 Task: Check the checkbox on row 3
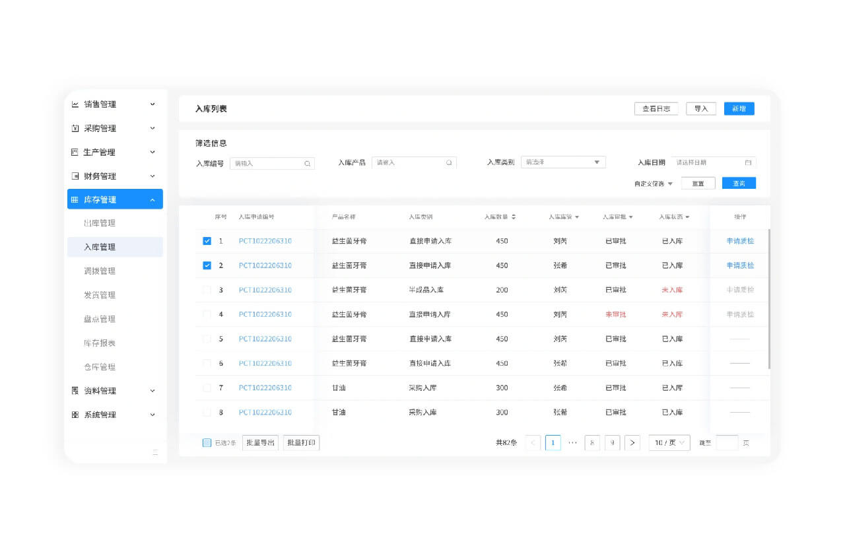[207, 290]
